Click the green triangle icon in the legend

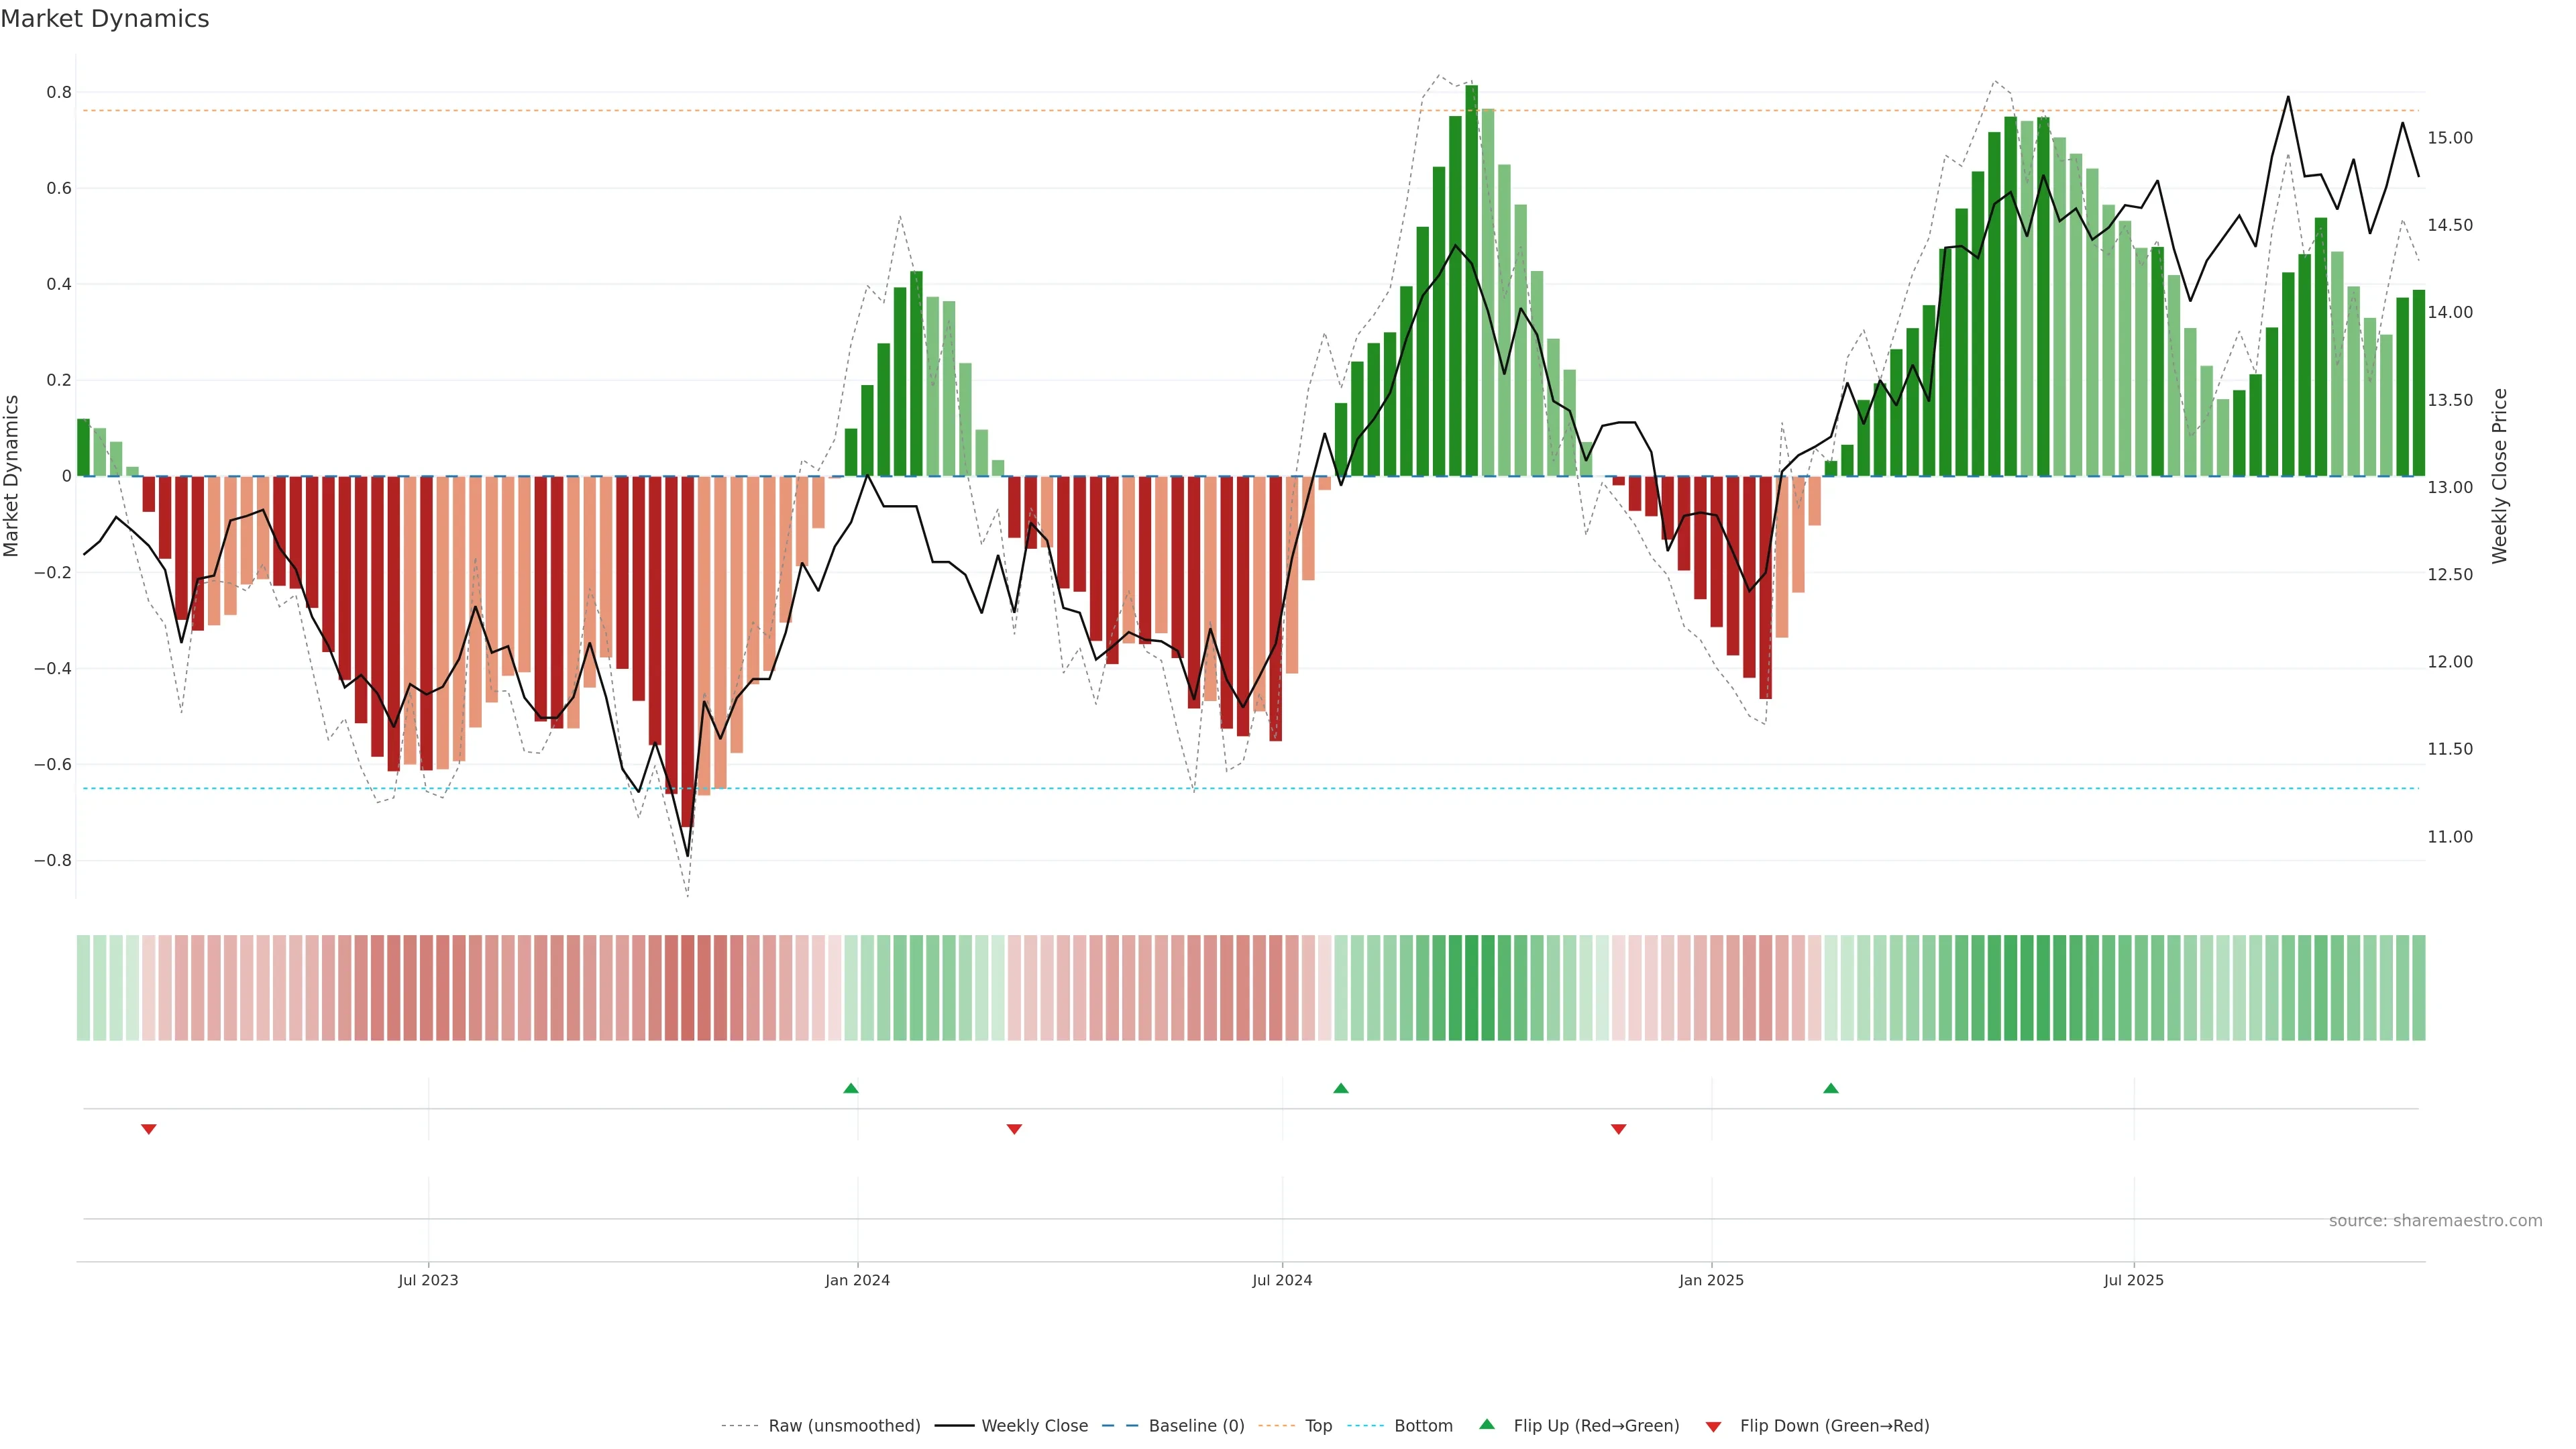(x=1487, y=1424)
